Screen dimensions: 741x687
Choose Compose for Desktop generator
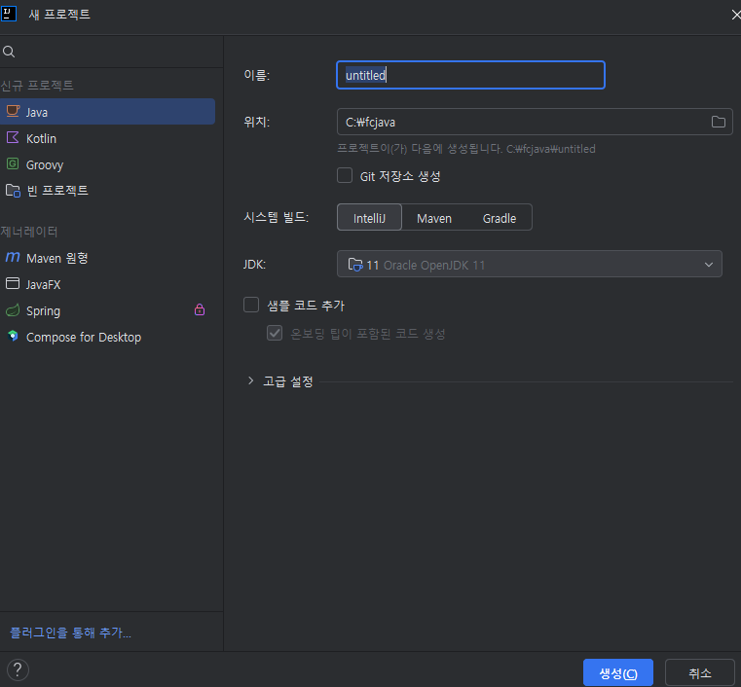coord(107,337)
